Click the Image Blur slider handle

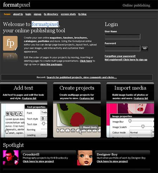[130, 121]
